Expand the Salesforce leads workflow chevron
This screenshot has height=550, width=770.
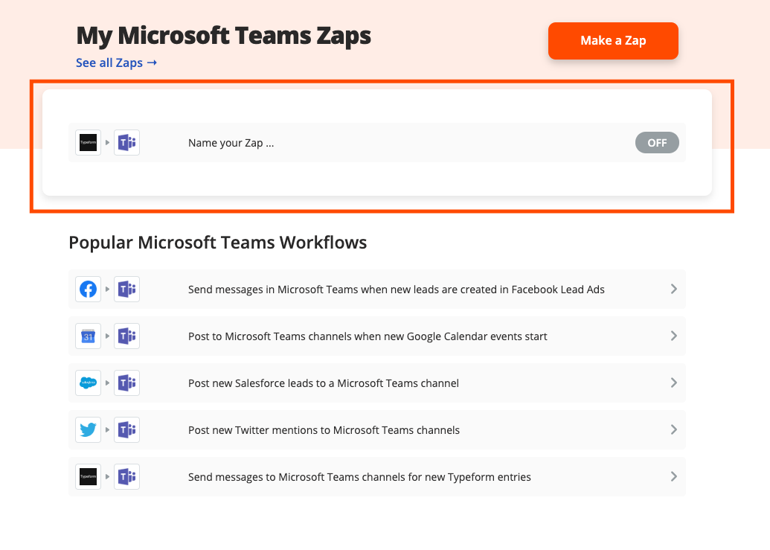(673, 383)
